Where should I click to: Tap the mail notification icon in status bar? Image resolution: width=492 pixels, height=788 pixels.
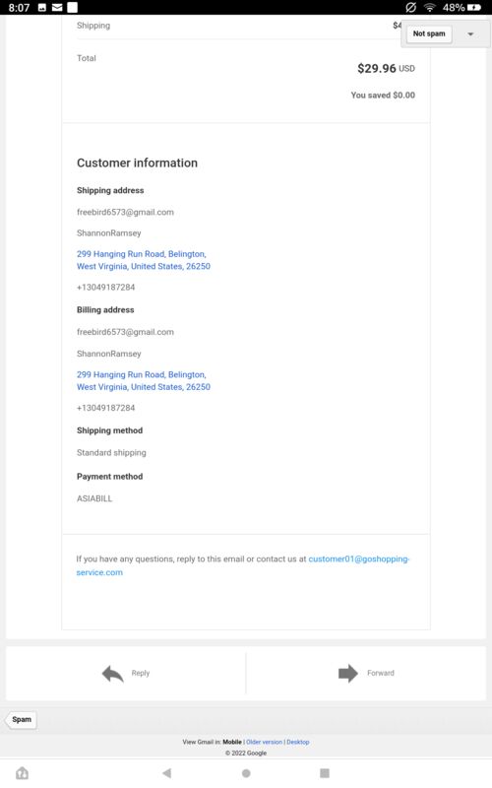(57, 8)
